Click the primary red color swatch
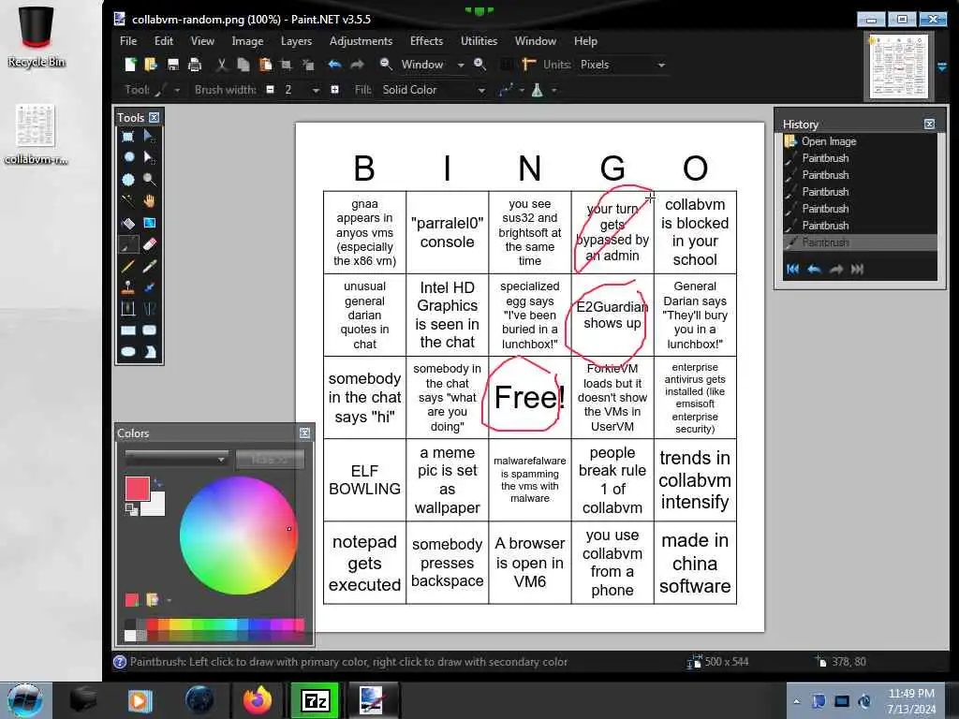The height and width of the screenshot is (719, 959). click(x=137, y=489)
